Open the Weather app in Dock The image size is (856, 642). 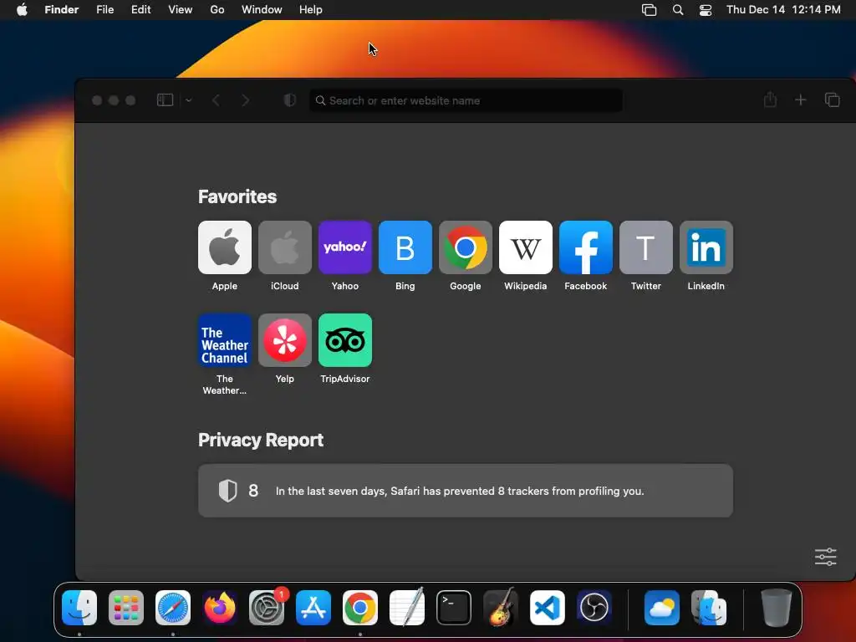(662, 608)
